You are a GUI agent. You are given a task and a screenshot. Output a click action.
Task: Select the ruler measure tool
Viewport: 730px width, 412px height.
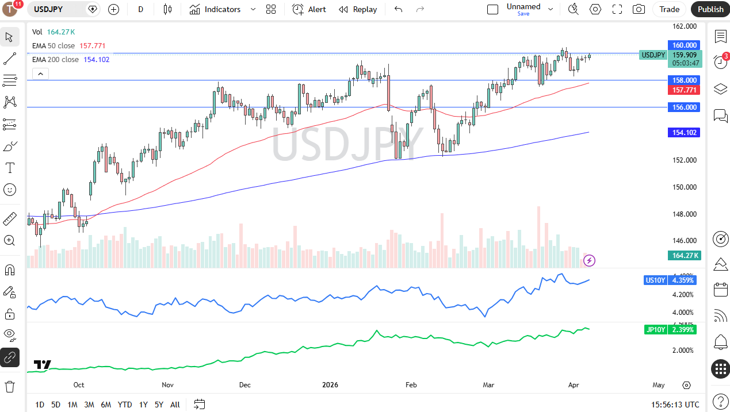click(9, 219)
